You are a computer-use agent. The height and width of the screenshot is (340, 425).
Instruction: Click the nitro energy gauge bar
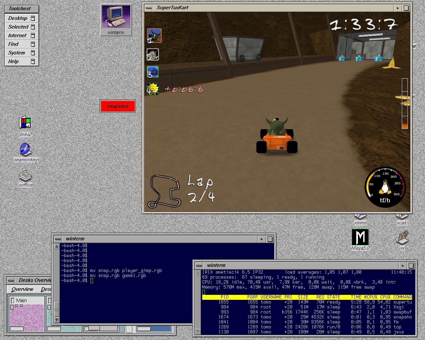[404, 104]
